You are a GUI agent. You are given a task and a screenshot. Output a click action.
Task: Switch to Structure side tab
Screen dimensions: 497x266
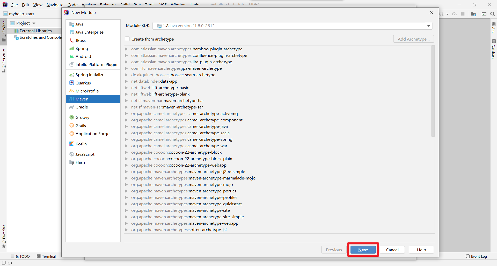tap(4, 60)
